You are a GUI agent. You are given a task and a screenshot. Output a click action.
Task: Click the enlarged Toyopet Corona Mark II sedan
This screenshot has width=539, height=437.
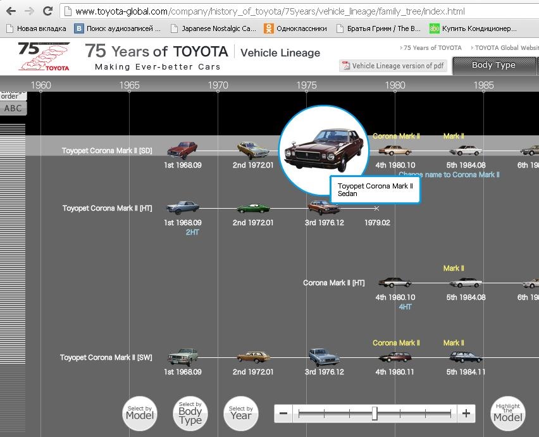[x=324, y=150]
